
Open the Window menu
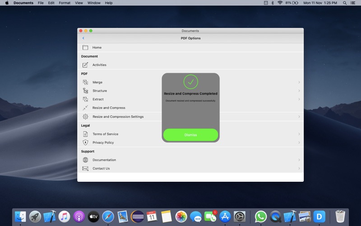point(94,3)
